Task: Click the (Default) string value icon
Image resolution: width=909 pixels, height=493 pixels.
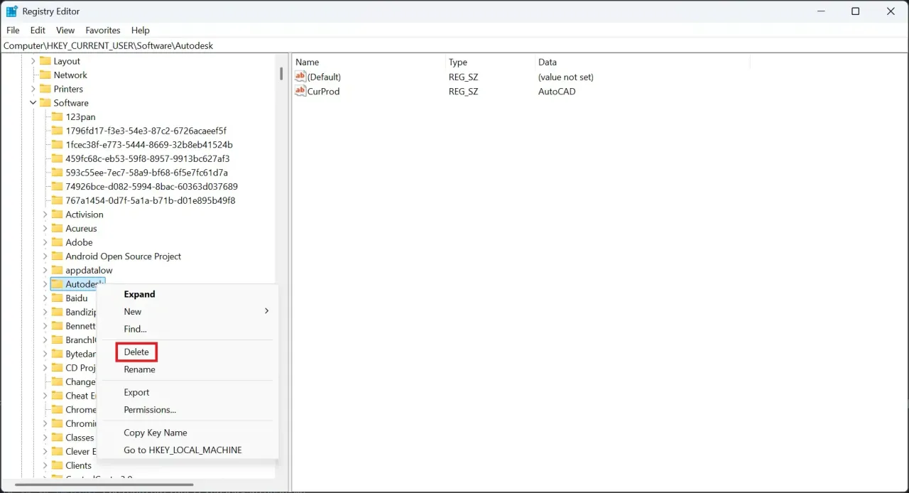Action: coord(300,77)
